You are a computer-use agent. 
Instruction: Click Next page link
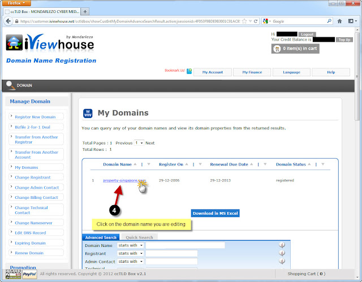point(150,143)
